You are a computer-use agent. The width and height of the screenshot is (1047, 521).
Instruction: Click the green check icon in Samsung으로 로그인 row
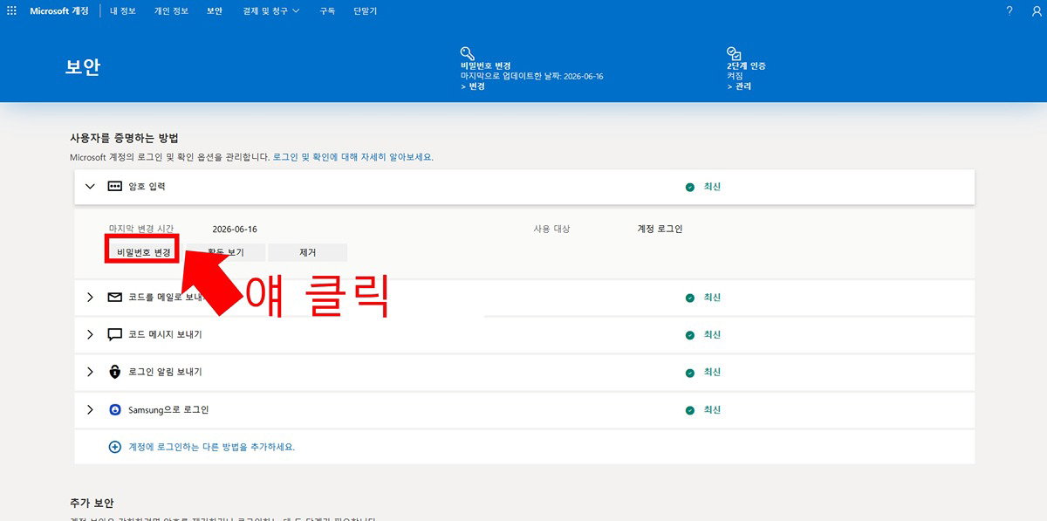(x=690, y=410)
